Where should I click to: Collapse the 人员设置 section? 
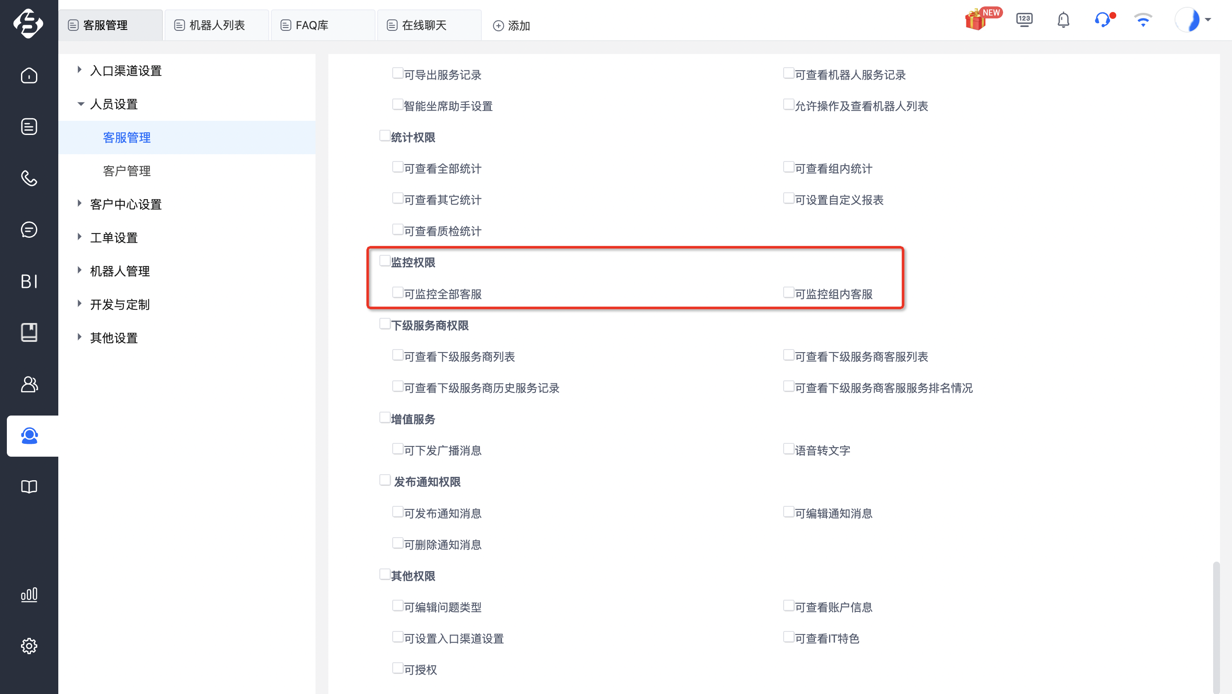click(x=80, y=104)
